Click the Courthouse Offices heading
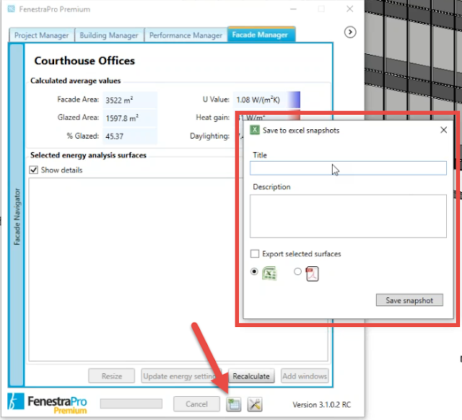 click(84, 61)
